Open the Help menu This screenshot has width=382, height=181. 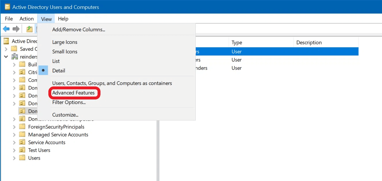click(63, 18)
